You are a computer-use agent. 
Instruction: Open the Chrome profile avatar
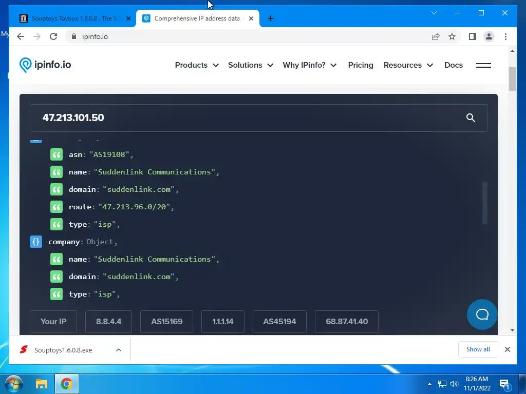489,36
